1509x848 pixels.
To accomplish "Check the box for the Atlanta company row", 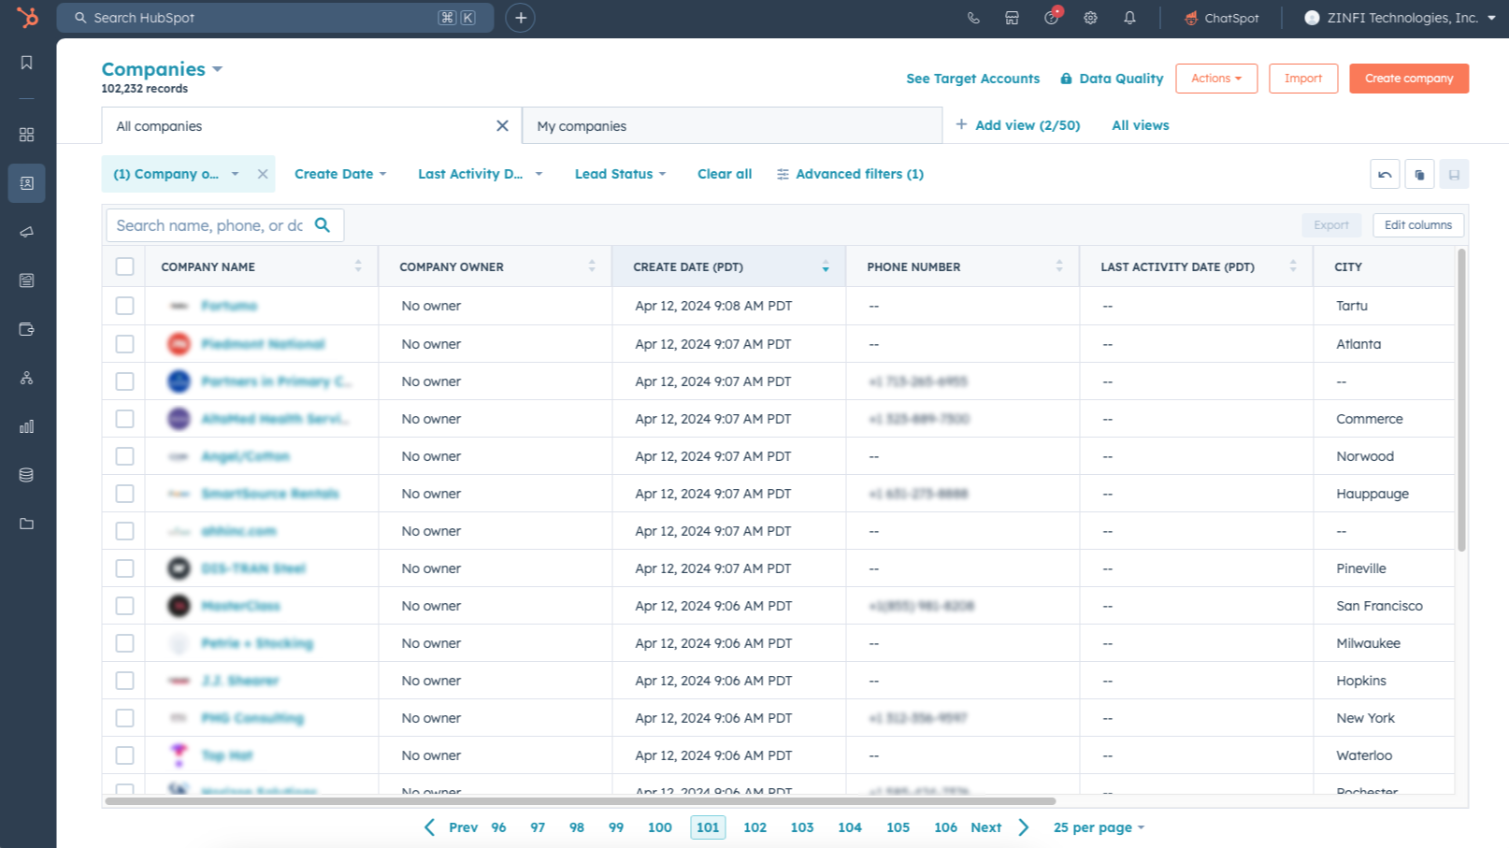I will pos(124,344).
